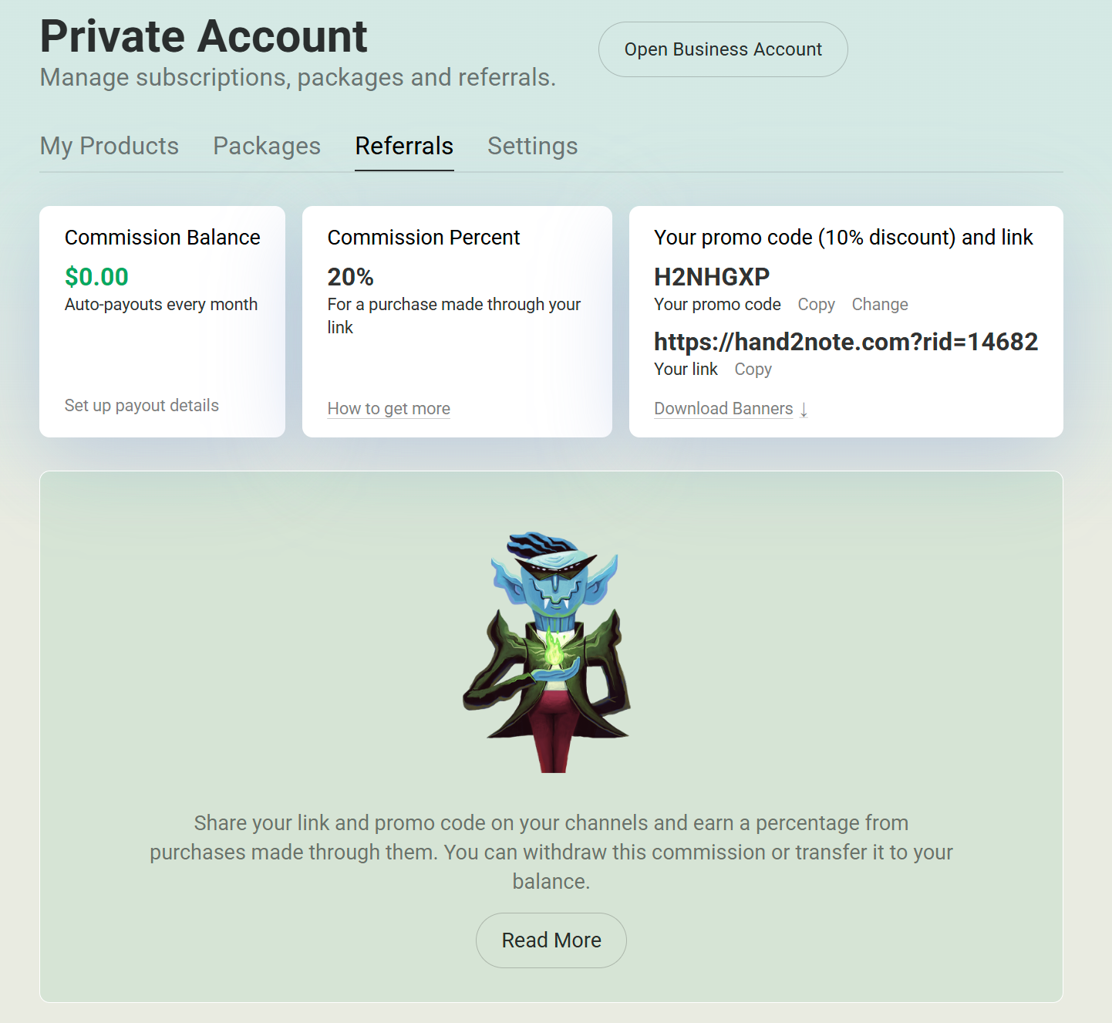Image resolution: width=1112 pixels, height=1023 pixels.
Task: Click the Commission Balance card title
Action: tap(163, 237)
